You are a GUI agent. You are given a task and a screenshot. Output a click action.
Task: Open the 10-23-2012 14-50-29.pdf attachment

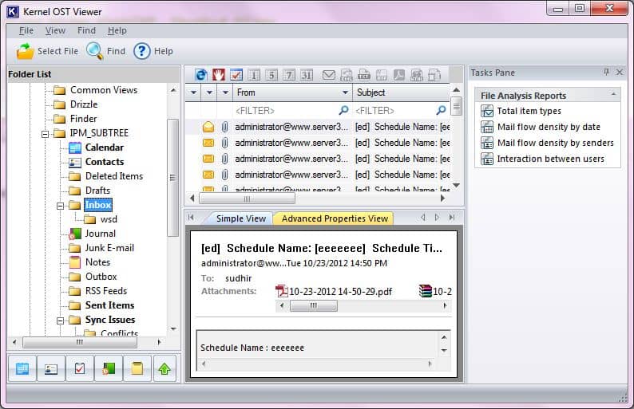click(334, 291)
